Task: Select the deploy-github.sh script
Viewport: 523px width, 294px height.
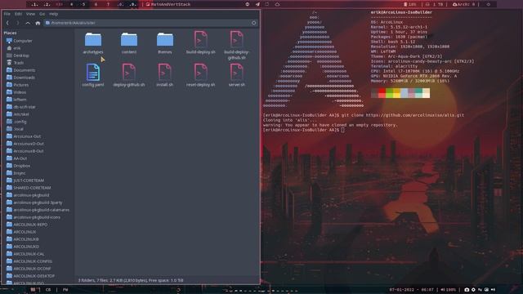Action: point(129,75)
